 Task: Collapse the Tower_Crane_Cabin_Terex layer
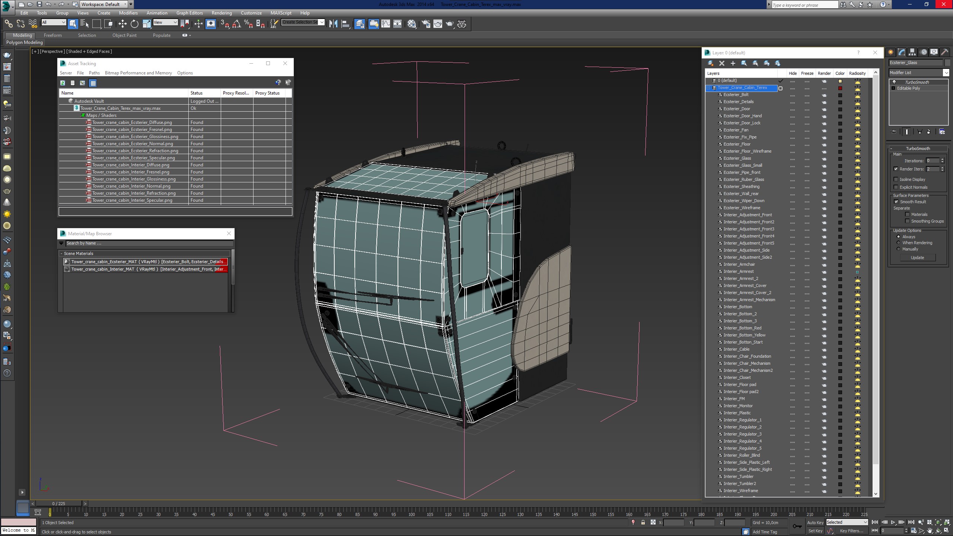pos(708,88)
